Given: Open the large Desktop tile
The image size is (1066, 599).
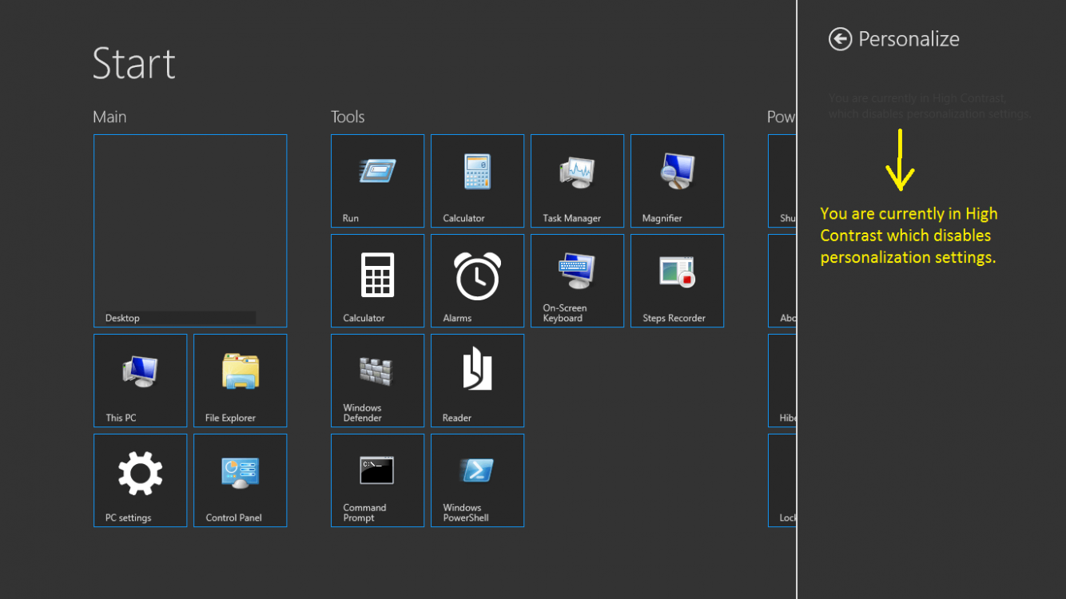Looking at the screenshot, I should coord(190,231).
